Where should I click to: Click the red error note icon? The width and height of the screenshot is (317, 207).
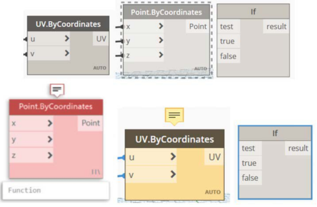(57, 90)
